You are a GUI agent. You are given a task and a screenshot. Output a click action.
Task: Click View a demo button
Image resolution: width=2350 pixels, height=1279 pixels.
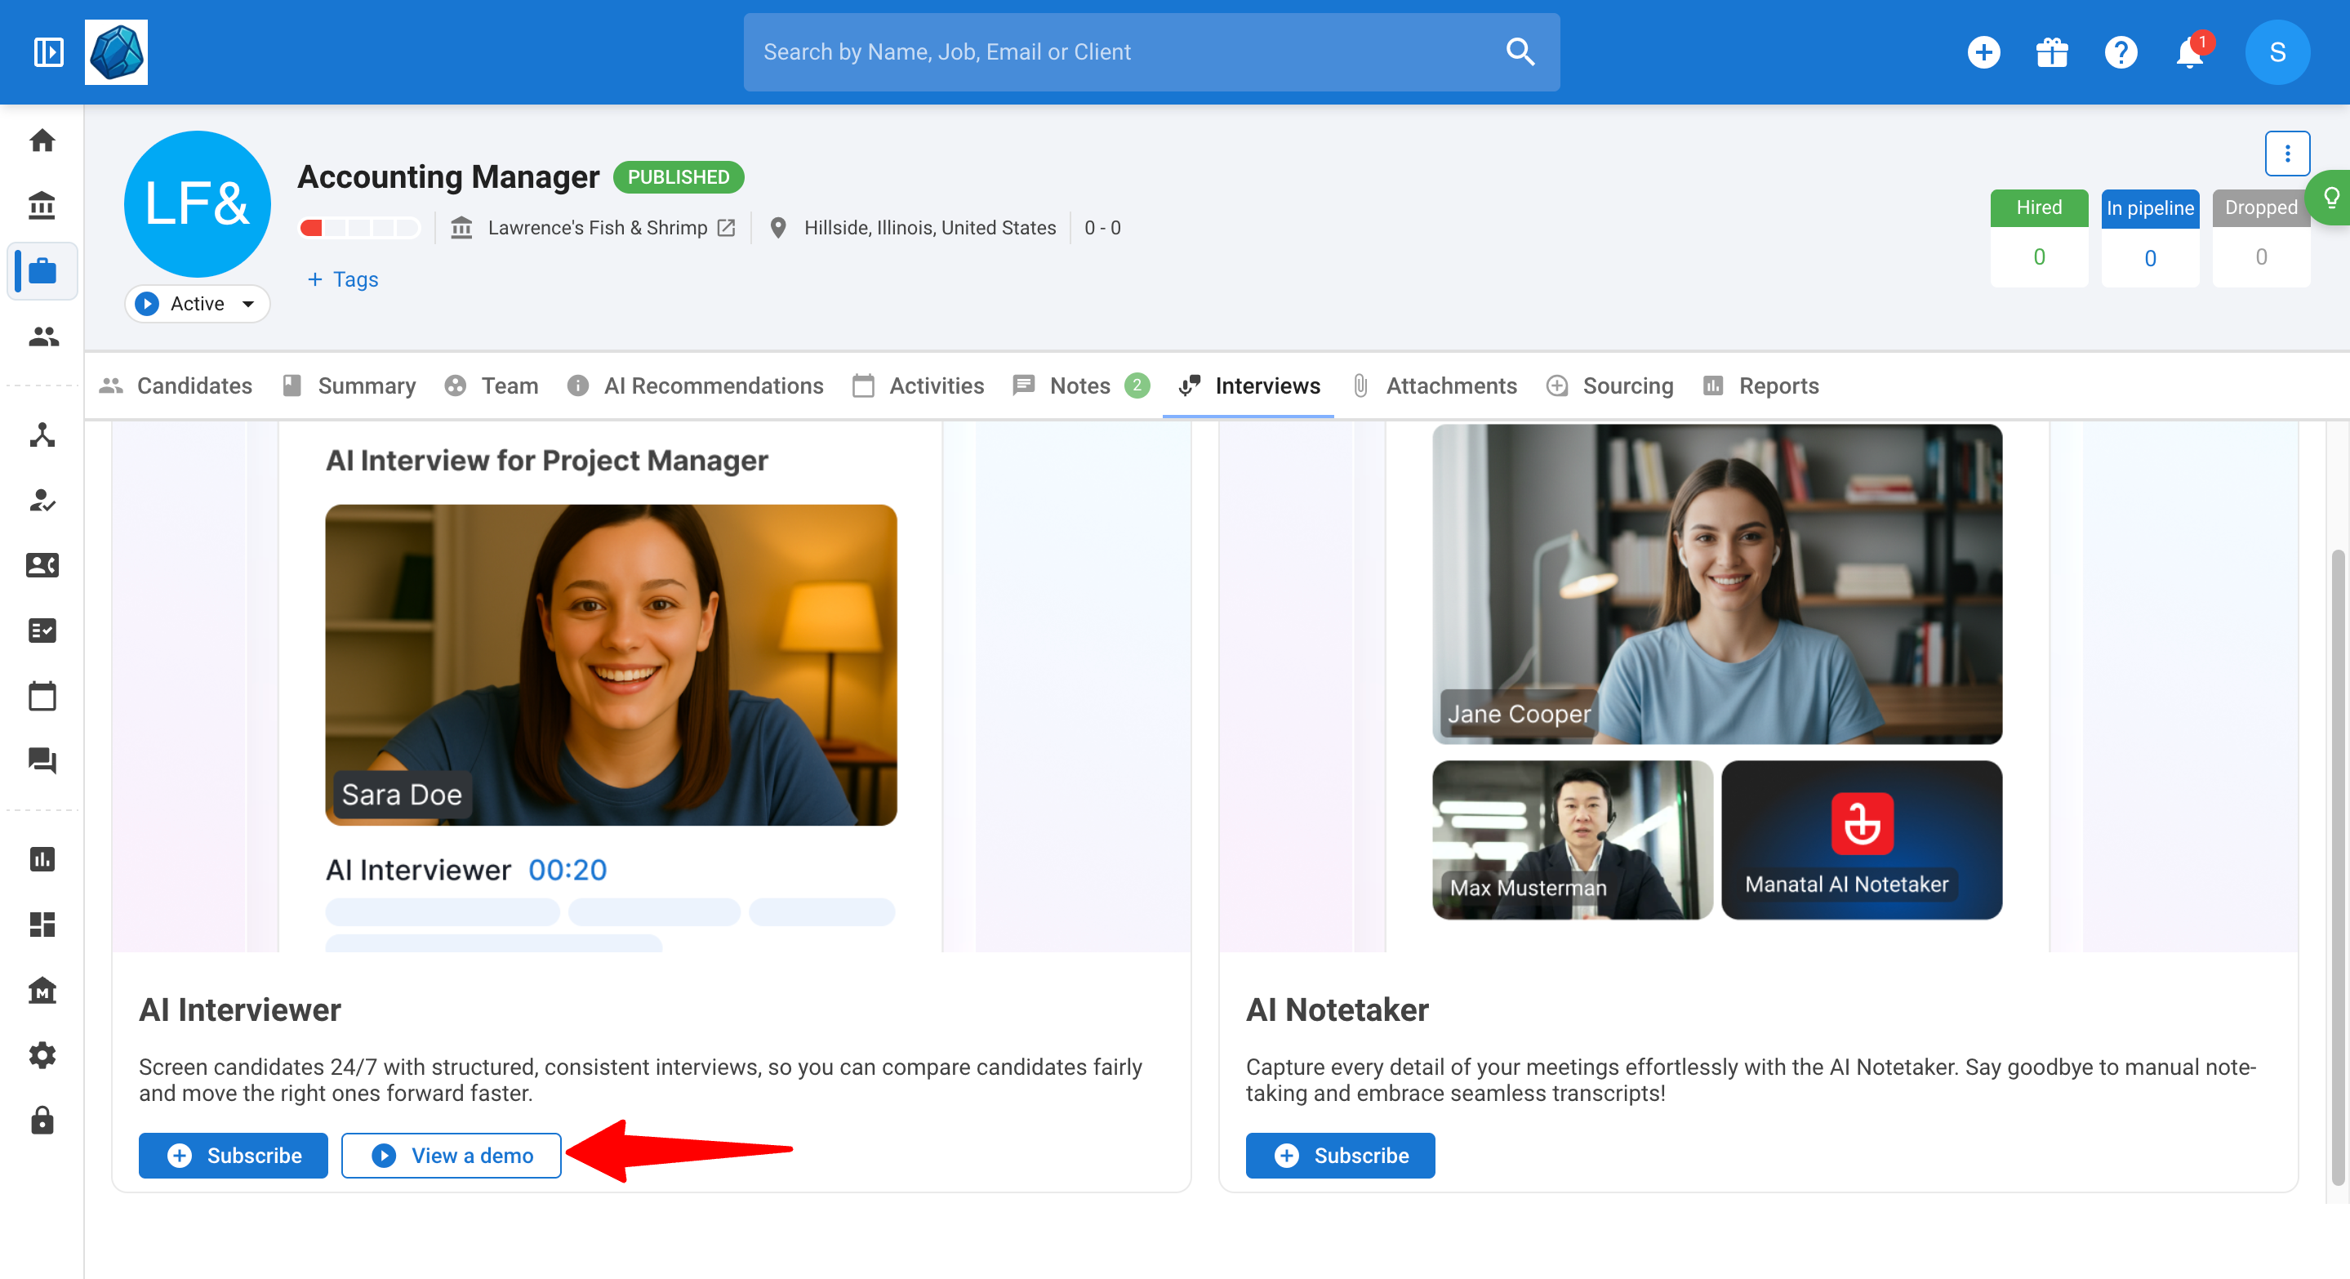[x=452, y=1155]
